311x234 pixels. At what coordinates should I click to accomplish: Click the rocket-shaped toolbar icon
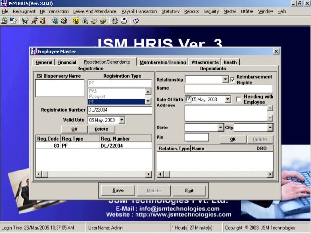(x=34, y=21)
